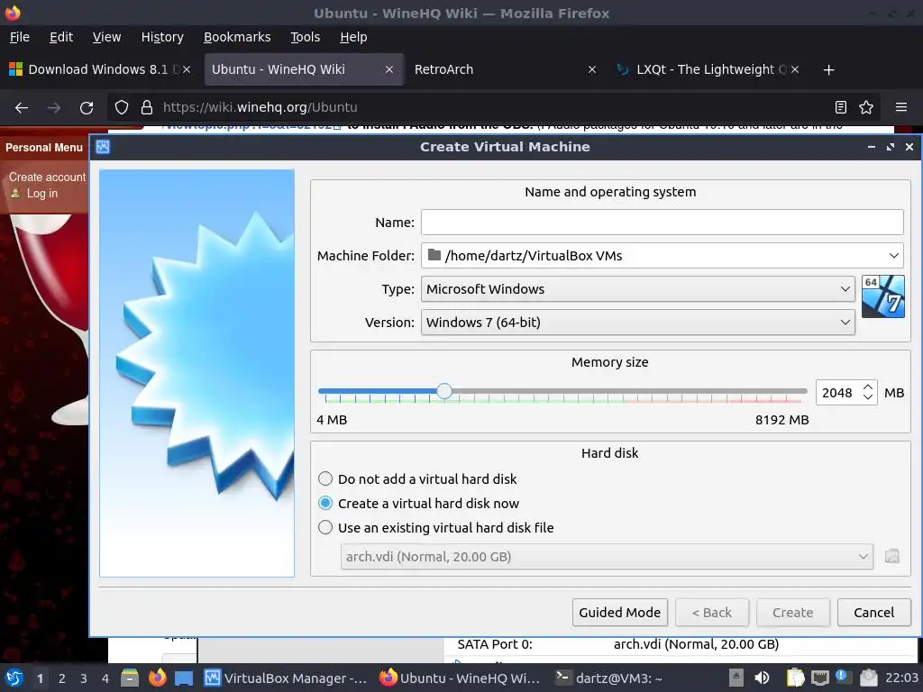Click the Guided Mode button
The image size is (923, 692).
point(620,613)
